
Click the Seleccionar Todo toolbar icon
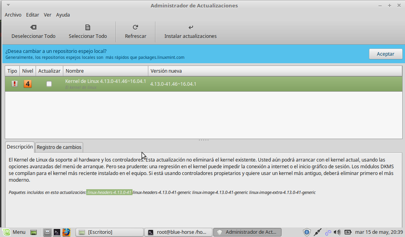(88, 27)
